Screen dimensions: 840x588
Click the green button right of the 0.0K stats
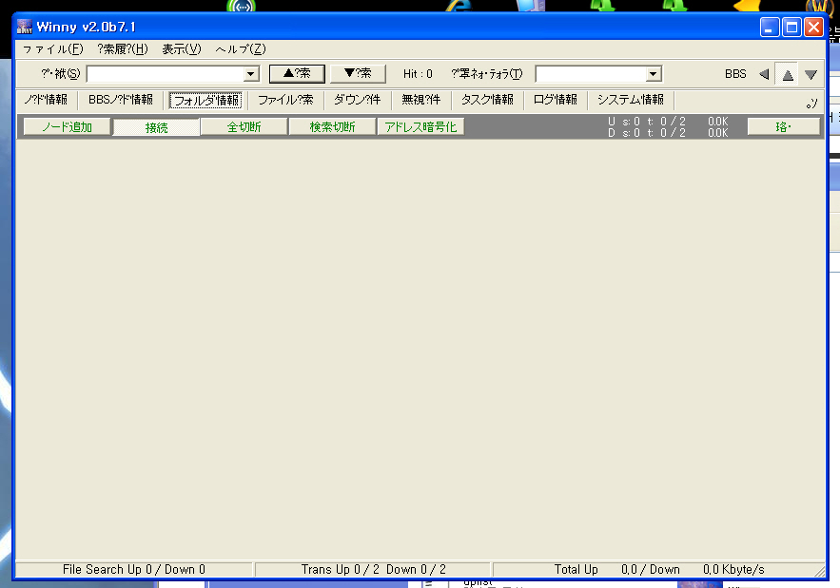tap(783, 126)
